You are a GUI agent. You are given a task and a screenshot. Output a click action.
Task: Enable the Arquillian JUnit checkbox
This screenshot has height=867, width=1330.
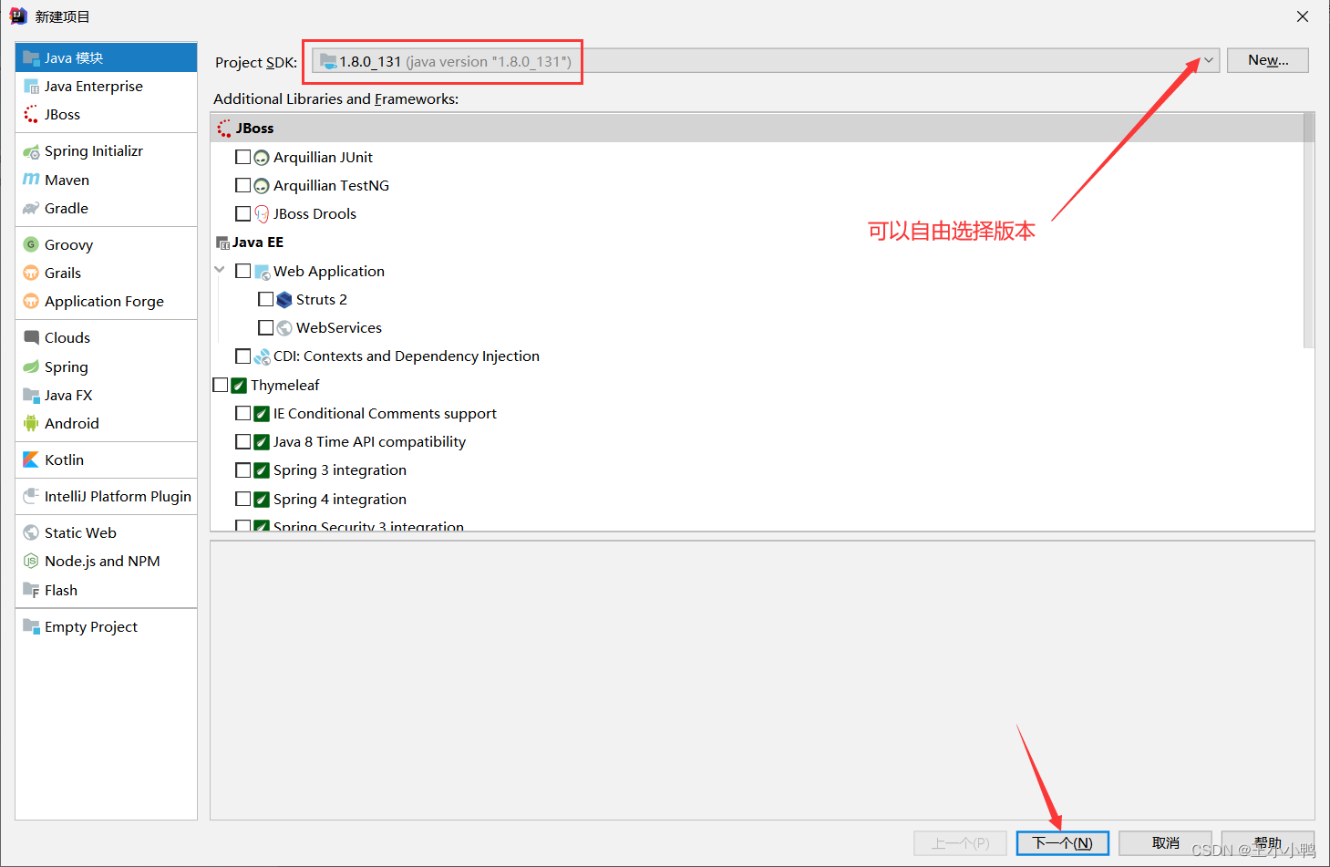242,157
